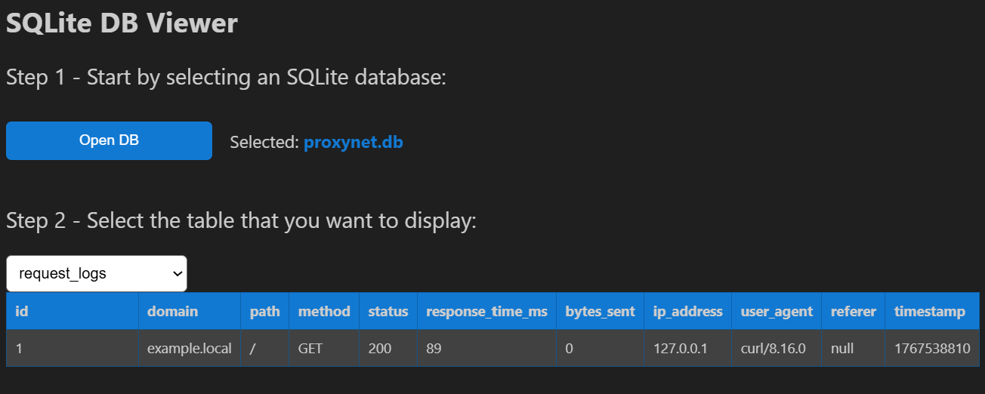Select the GET method cell
Screen dimensions: 985x394
(x=310, y=349)
